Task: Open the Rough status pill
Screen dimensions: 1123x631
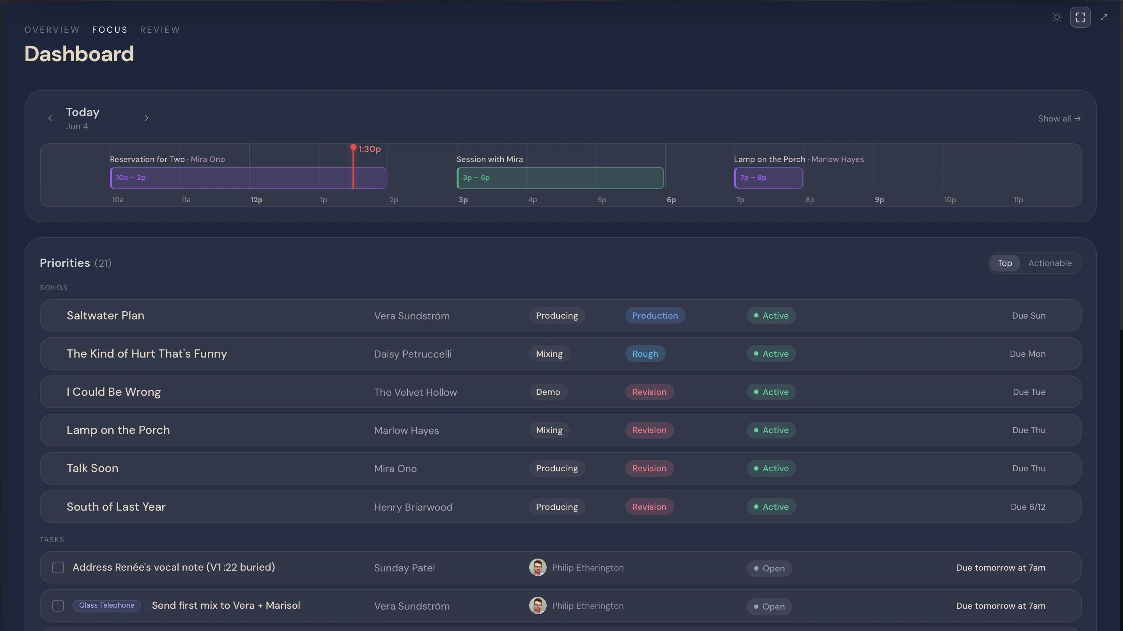Action: [645, 354]
